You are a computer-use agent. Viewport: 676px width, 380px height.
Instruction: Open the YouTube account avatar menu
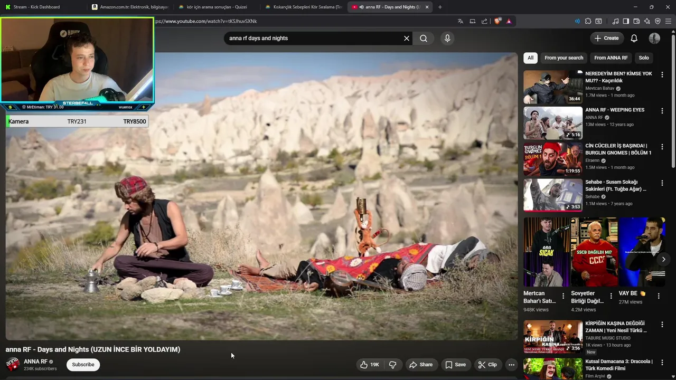point(654,38)
